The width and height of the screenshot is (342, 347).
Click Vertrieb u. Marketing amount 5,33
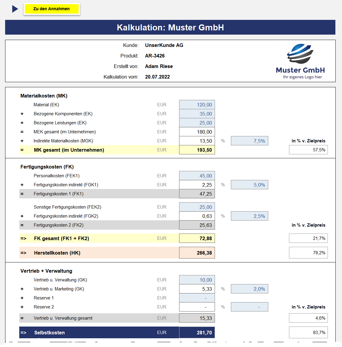tap(197, 289)
